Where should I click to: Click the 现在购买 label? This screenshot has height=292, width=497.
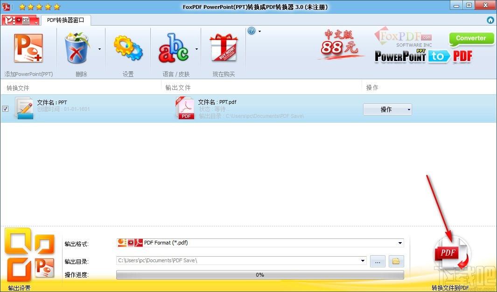[224, 74]
